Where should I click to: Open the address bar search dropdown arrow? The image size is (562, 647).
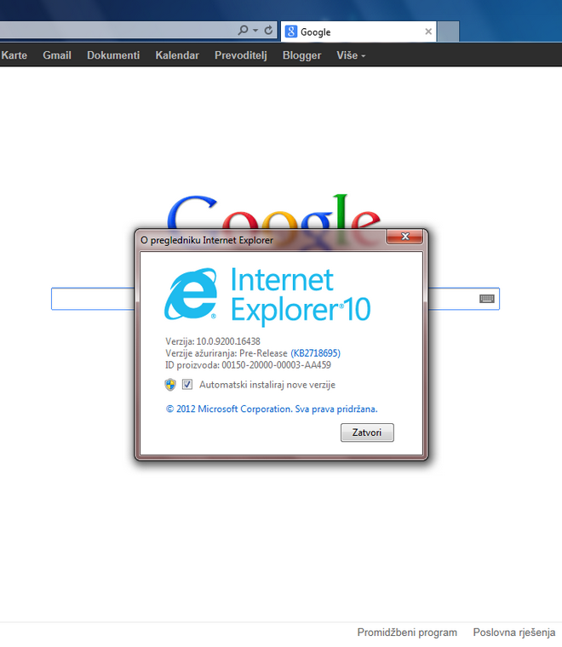click(255, 31)
